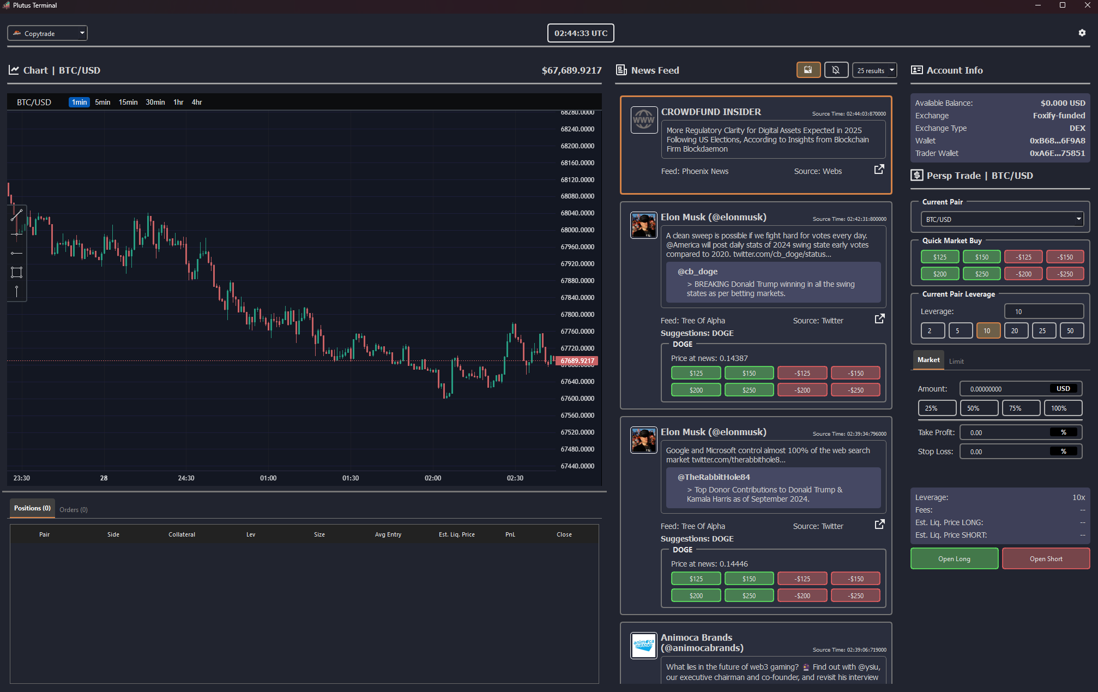Quick Market Buy $250 long button

point(981,274)
